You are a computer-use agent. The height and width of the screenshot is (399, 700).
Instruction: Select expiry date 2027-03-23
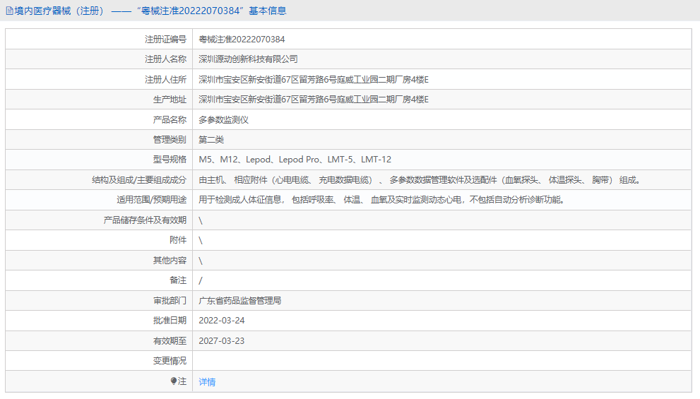(221, 341)
